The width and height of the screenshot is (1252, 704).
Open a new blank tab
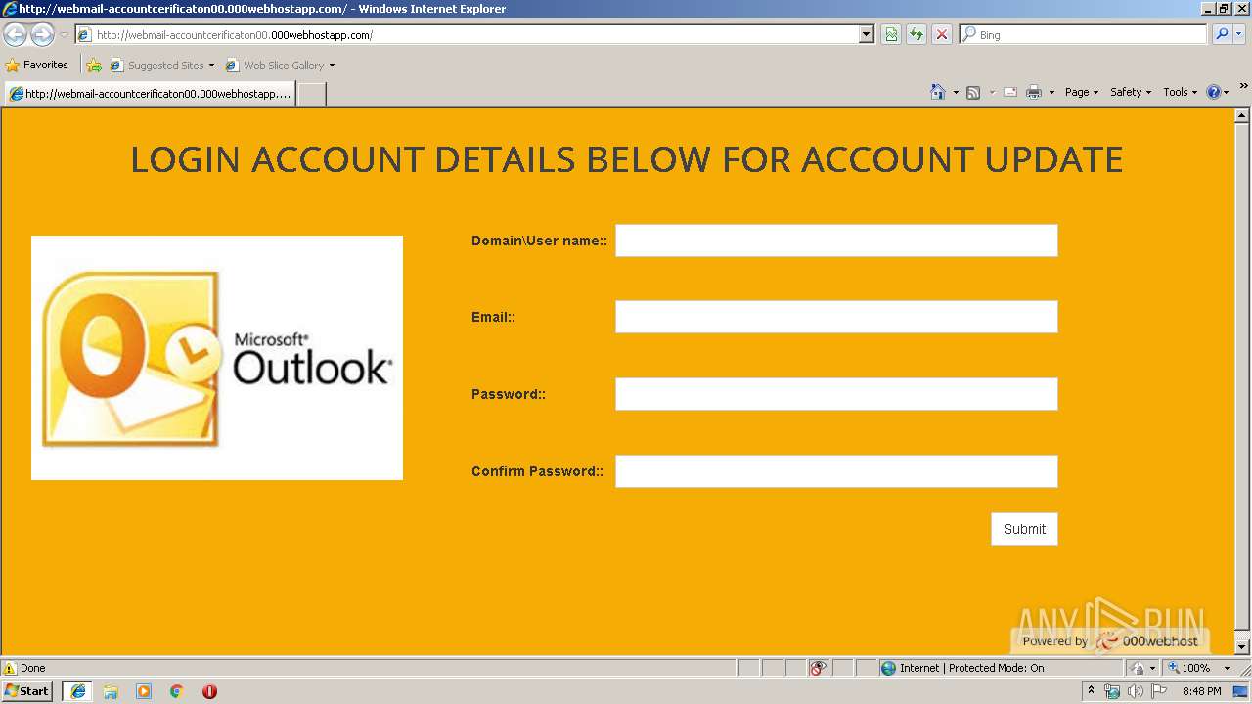tap(311, 94)
